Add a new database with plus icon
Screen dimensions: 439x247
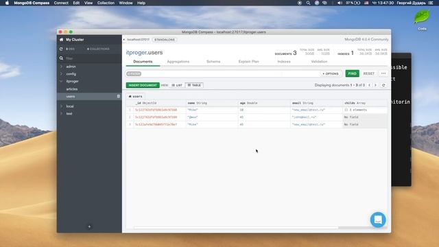pos(89,226)
